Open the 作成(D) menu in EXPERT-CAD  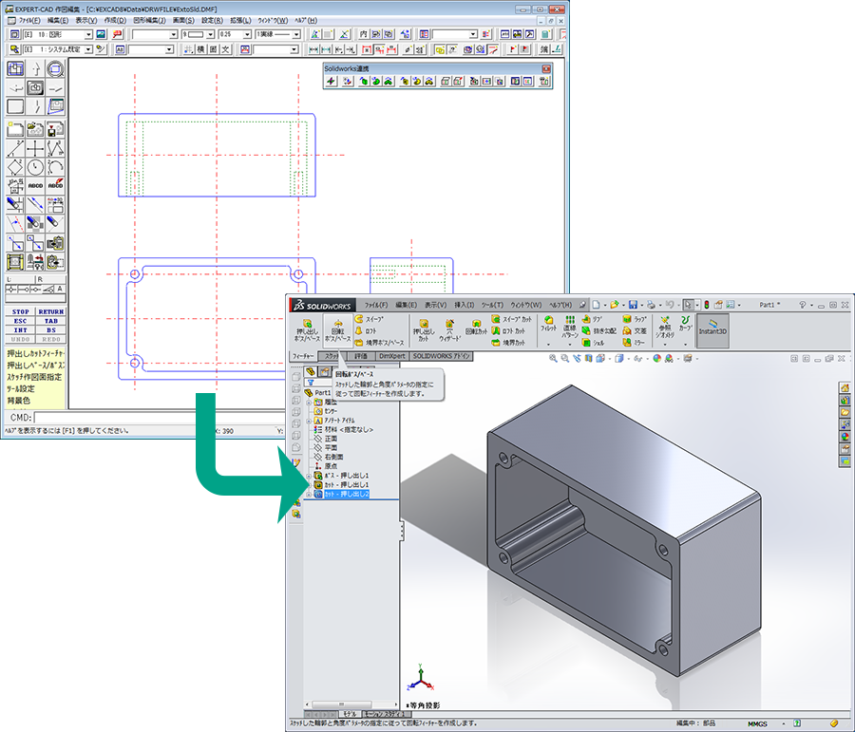coord(115,20)
